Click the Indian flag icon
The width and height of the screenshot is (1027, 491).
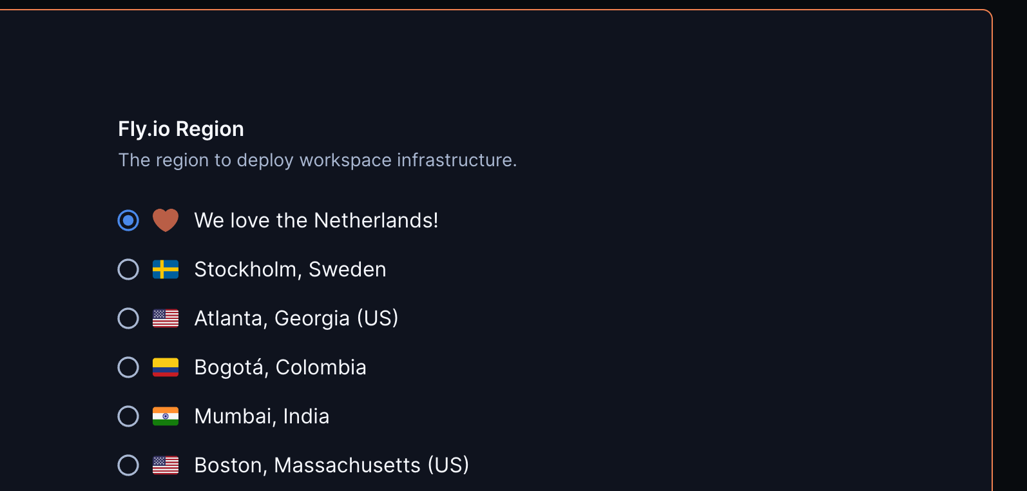(x=166, y=416)
